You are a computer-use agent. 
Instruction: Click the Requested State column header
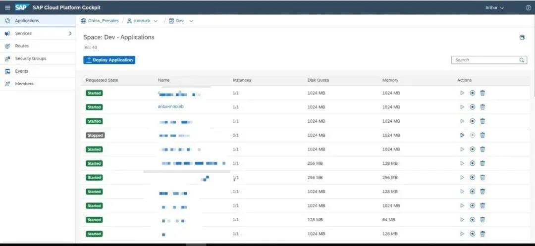(x=102, y=80)
